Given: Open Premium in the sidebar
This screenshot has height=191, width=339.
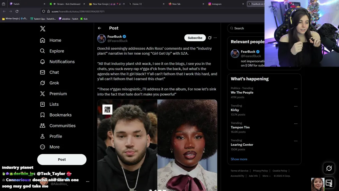Looking at the screenshot, I should [53, 94].
